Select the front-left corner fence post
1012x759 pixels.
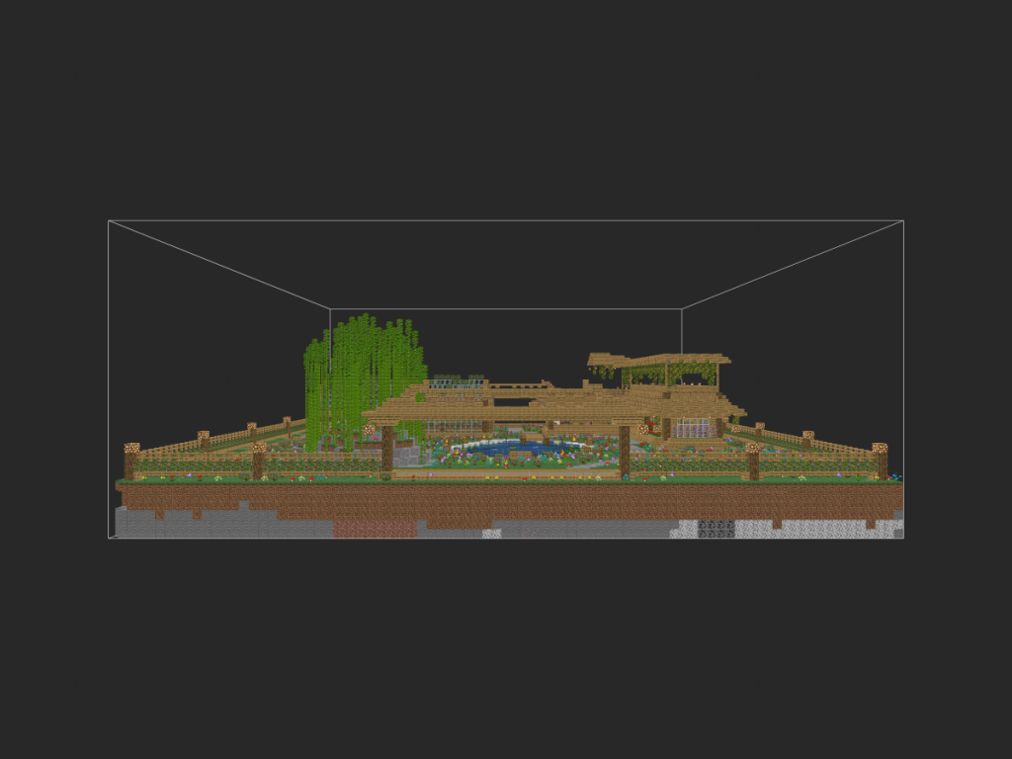pos(131,462)
